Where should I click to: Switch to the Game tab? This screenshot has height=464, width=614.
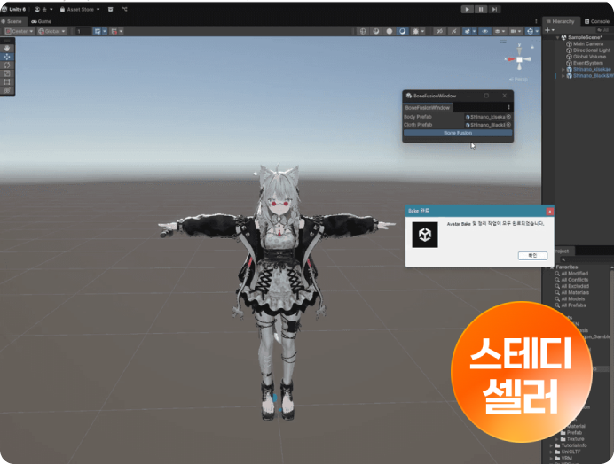pos(41,20)
